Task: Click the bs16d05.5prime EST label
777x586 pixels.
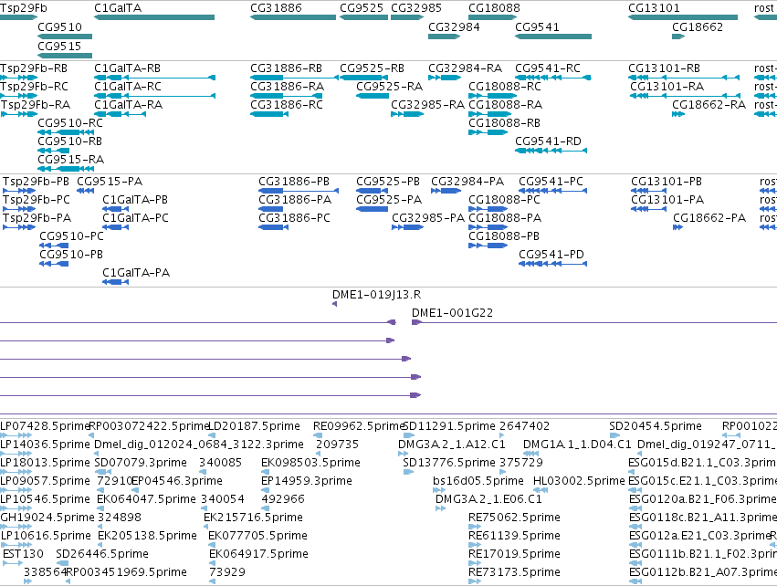Action: (478, 481)
